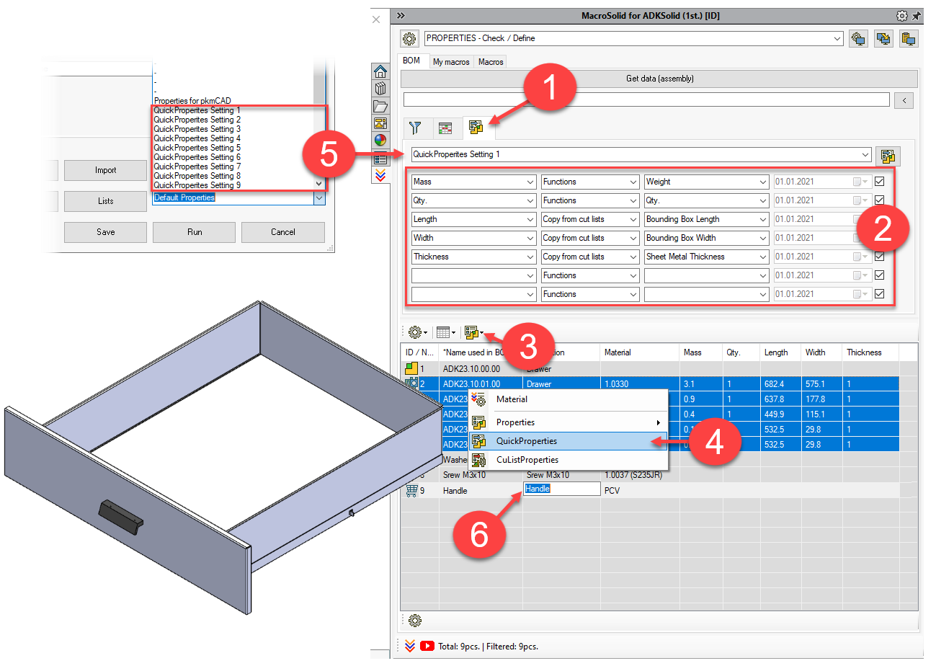The width and height of the screenshot is (936, 666).
Task: Toggle the checkbox in the Qty. row
Action: tap(879, 200)
